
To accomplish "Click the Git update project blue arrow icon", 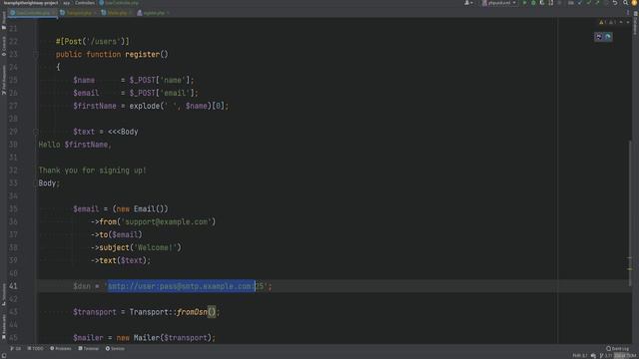I will click(x=579, y=3).
